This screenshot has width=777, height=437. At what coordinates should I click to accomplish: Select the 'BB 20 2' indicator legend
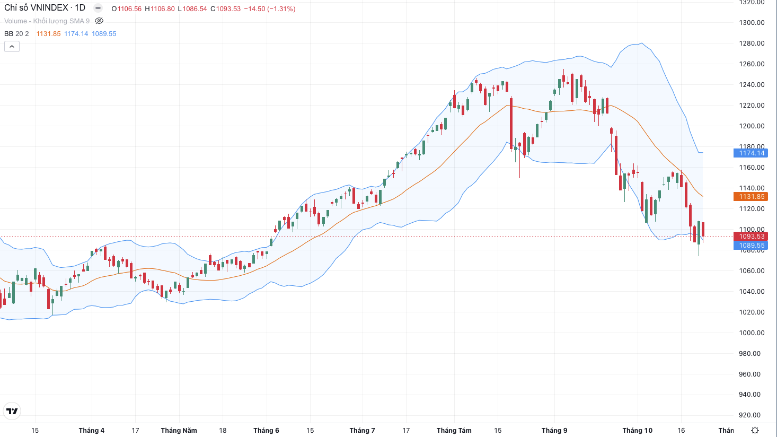point(16,33)
